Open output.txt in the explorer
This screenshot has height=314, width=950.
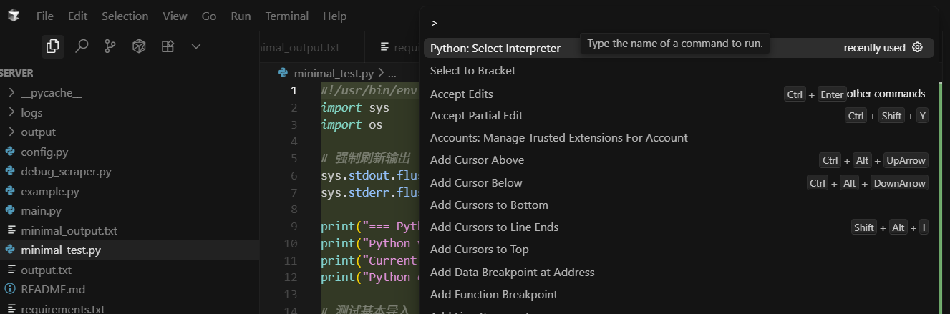click(x=130, y=270)
